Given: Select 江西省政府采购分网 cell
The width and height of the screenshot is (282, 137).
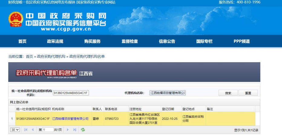Looking at the screenshot, I should click(x=194, y=119).
